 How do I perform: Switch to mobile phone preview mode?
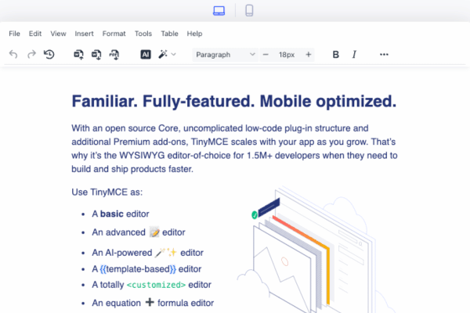pyautogui.click(x=249, y=11)
